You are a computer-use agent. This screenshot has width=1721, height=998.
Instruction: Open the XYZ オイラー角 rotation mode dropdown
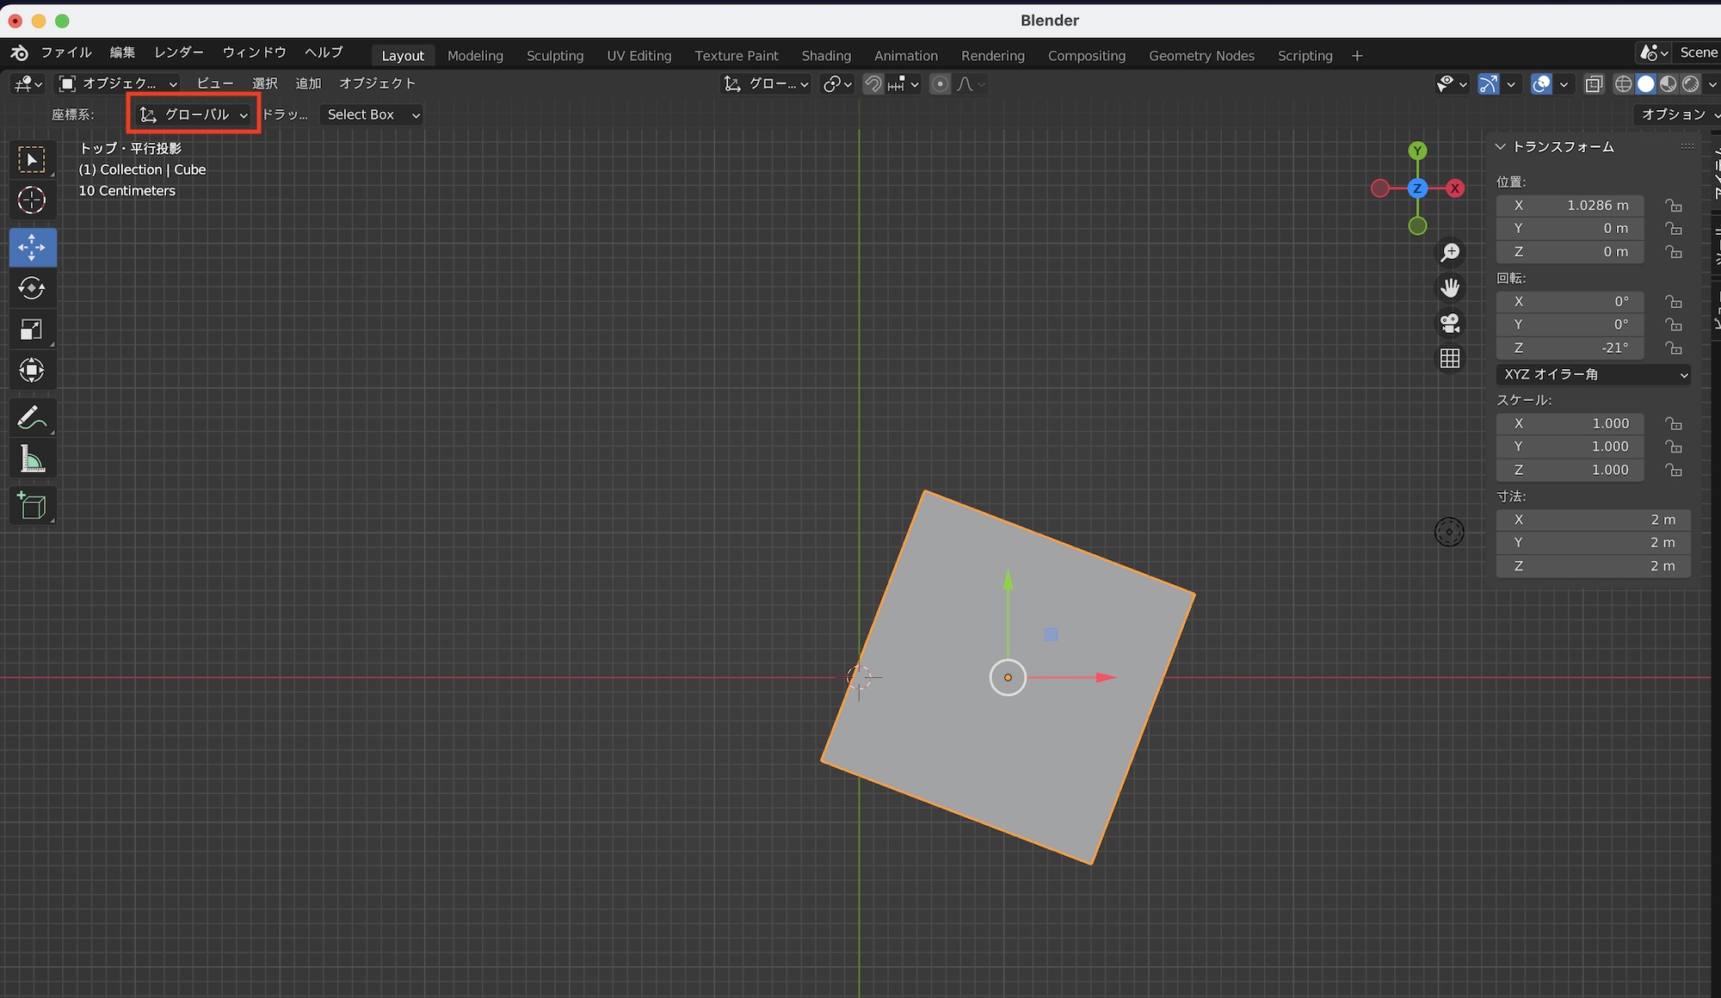coord(1594,374)
